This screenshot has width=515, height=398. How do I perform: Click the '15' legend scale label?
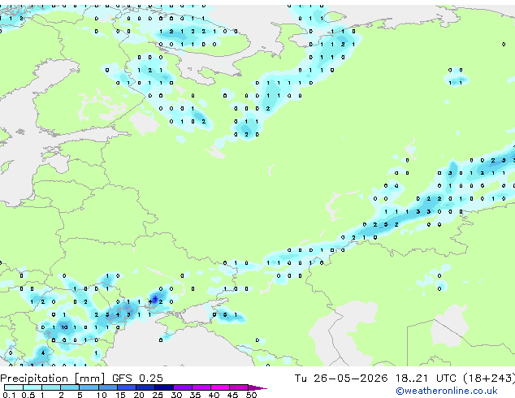120,395
